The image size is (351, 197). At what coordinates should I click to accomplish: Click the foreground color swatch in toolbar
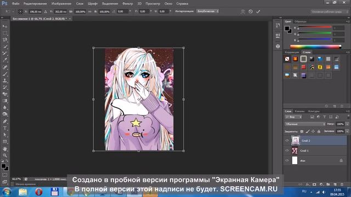pos(3,166)
